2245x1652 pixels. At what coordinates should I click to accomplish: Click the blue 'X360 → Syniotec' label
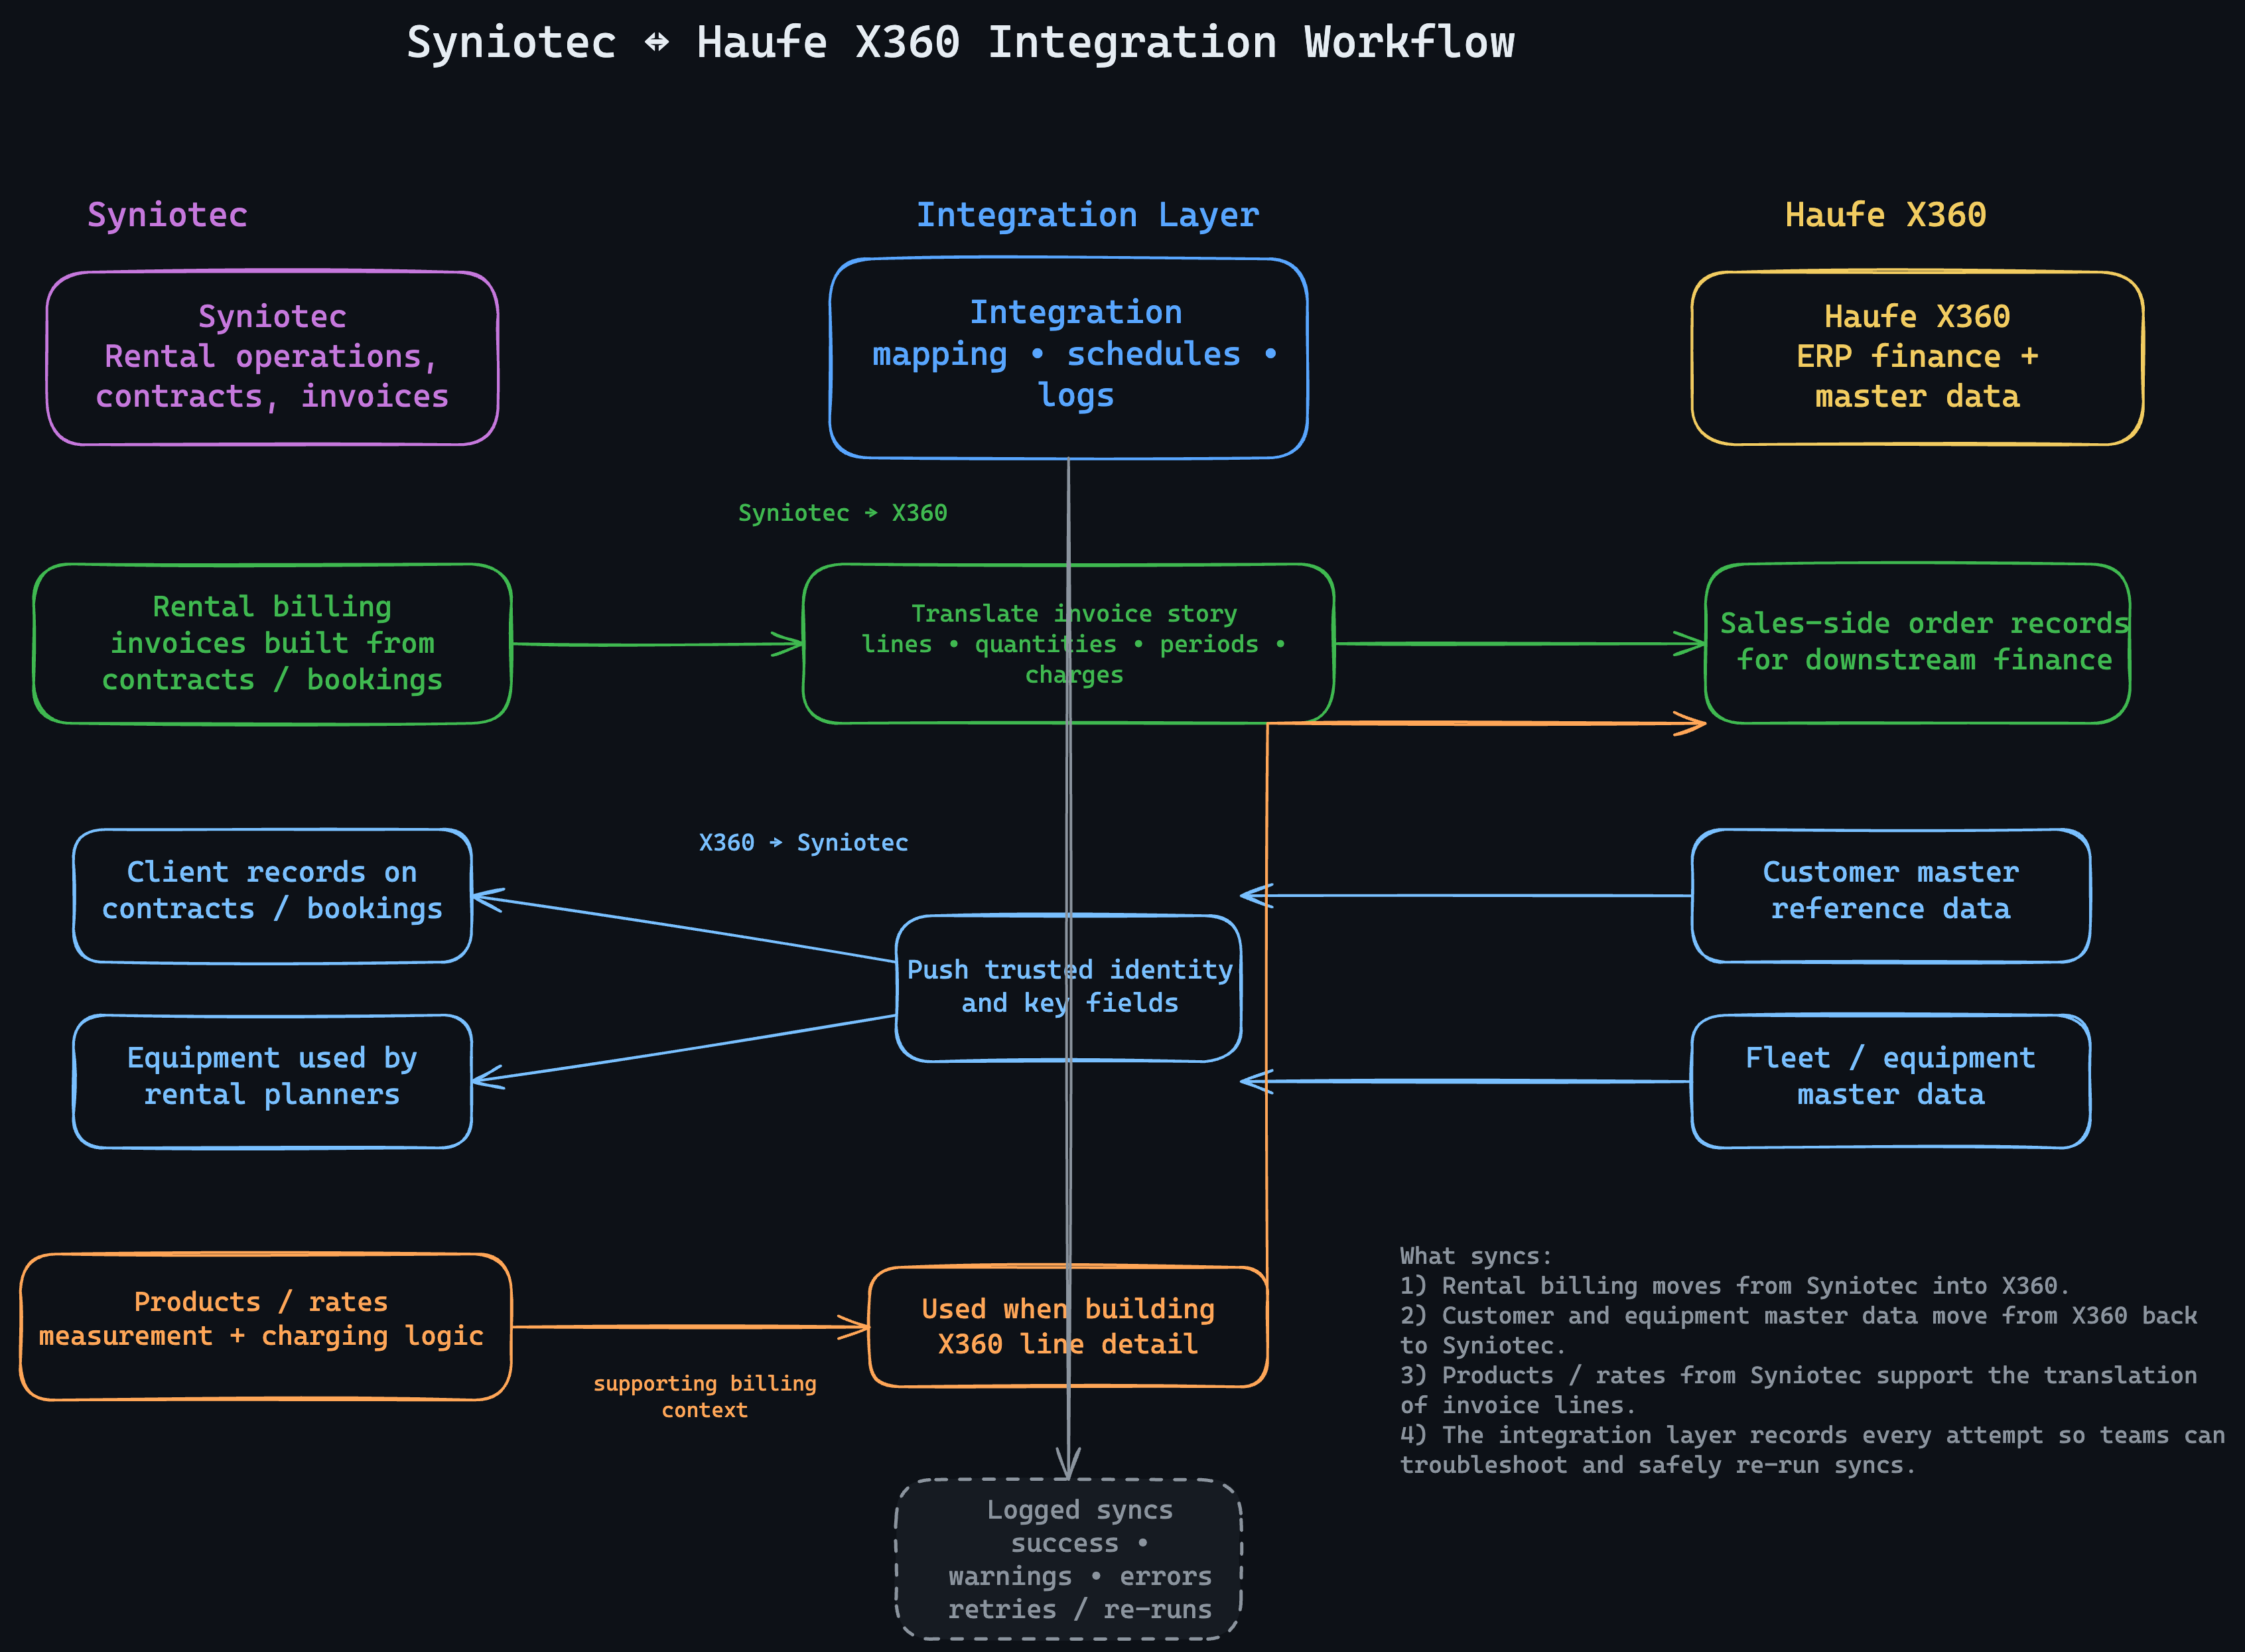click(803, 843)
